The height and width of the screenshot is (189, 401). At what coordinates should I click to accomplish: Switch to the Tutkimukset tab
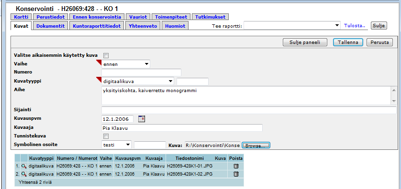click(x=210, y=17)
